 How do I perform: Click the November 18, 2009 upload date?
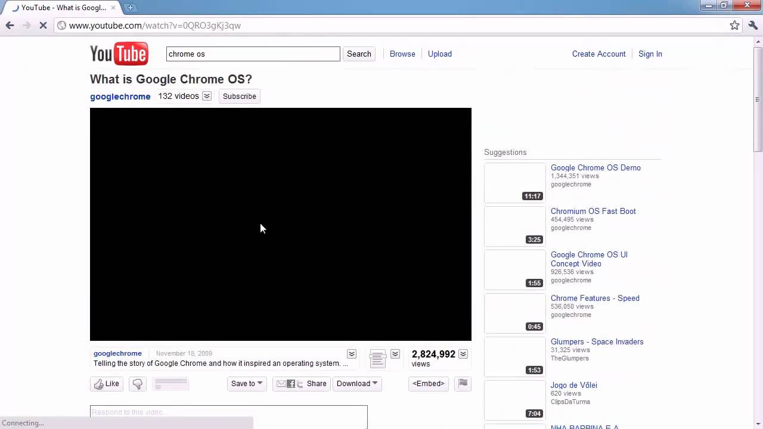coord(184,353)
